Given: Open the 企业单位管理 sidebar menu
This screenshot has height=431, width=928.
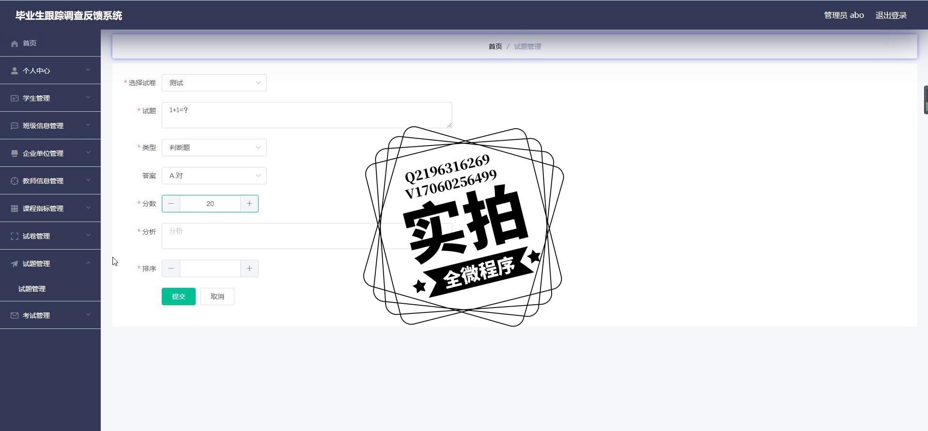Looking at the screenshot, I should click(x=50, y=153).
